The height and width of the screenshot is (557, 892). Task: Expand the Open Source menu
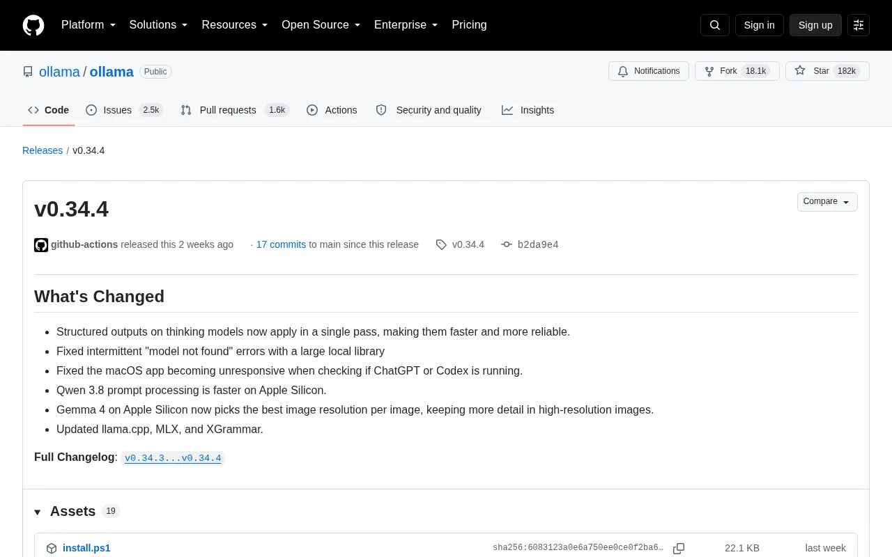pyautogui.click(x=321, y=25)
